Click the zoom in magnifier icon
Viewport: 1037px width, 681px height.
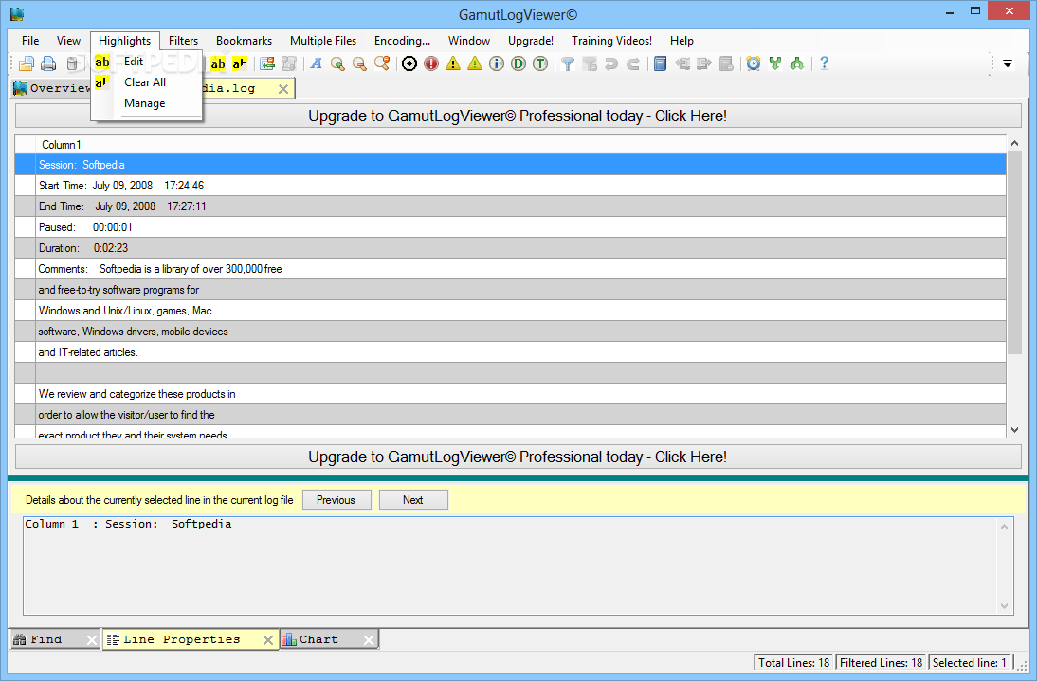coord(338,63)
